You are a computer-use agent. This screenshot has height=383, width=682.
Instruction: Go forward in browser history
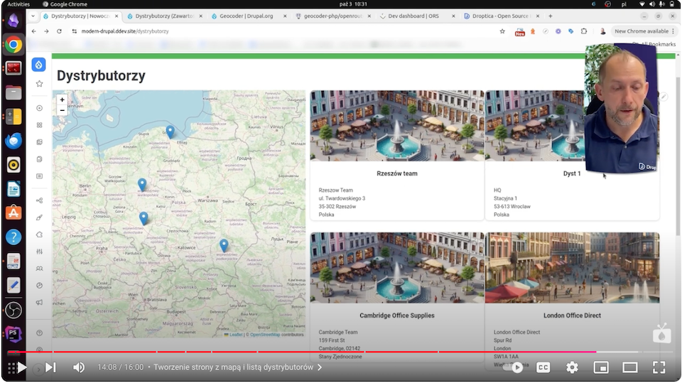(47, 31)
